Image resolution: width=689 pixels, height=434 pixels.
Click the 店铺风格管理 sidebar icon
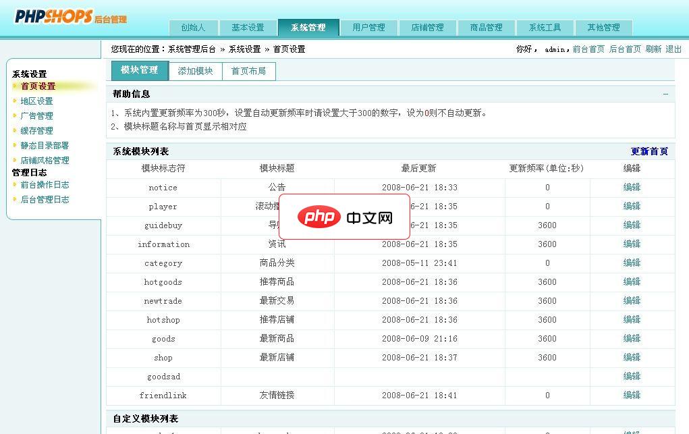click(x=15, y=160)
